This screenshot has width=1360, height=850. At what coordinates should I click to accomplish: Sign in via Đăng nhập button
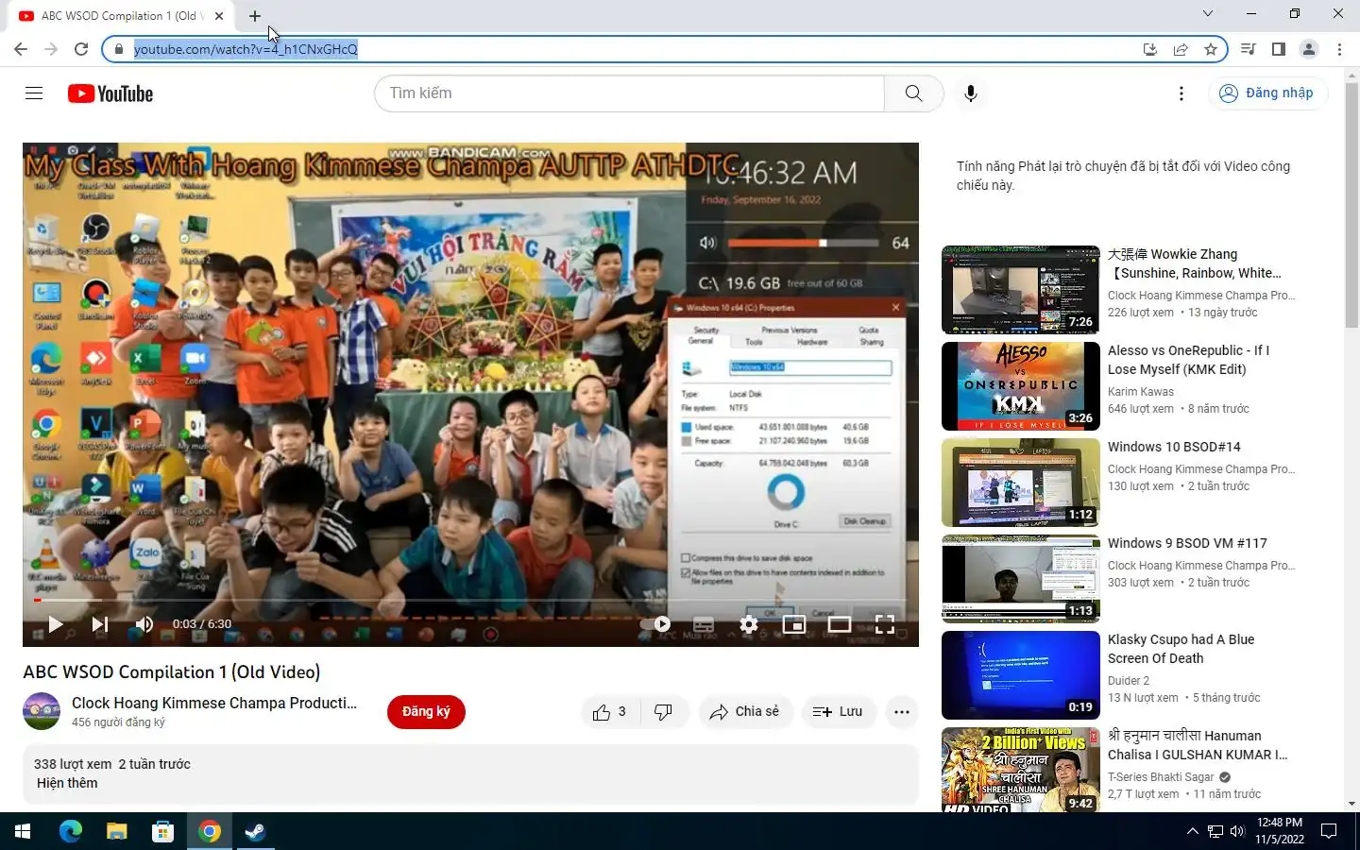pyautogui.click(x=1267, y=93)
